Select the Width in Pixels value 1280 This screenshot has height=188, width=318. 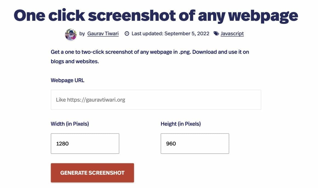coord(62,143)
